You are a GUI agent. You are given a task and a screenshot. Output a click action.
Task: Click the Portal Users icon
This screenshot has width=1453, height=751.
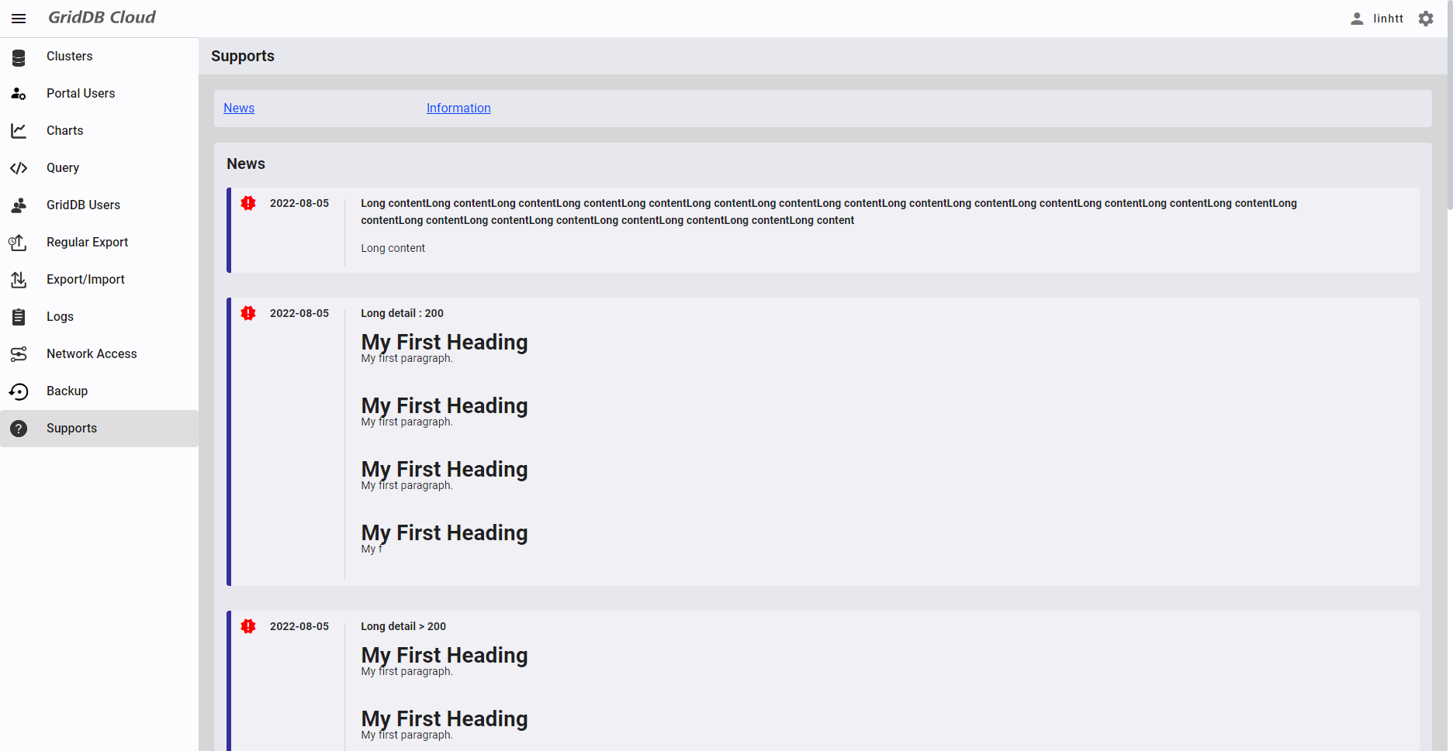19,94
